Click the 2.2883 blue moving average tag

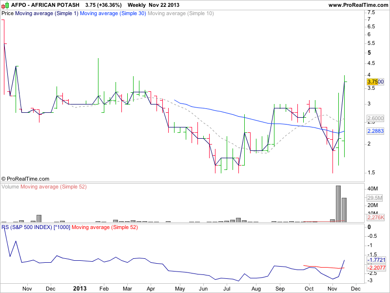click(x=375, y=131)
